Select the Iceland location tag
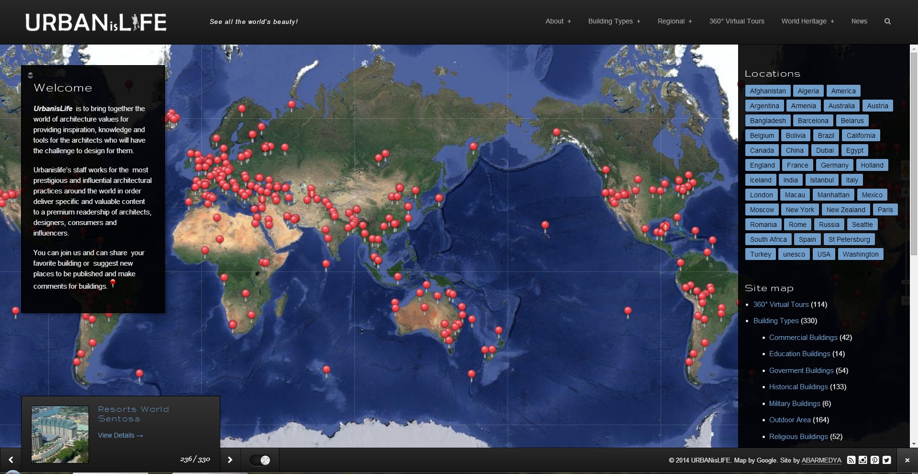 [761, 180]
